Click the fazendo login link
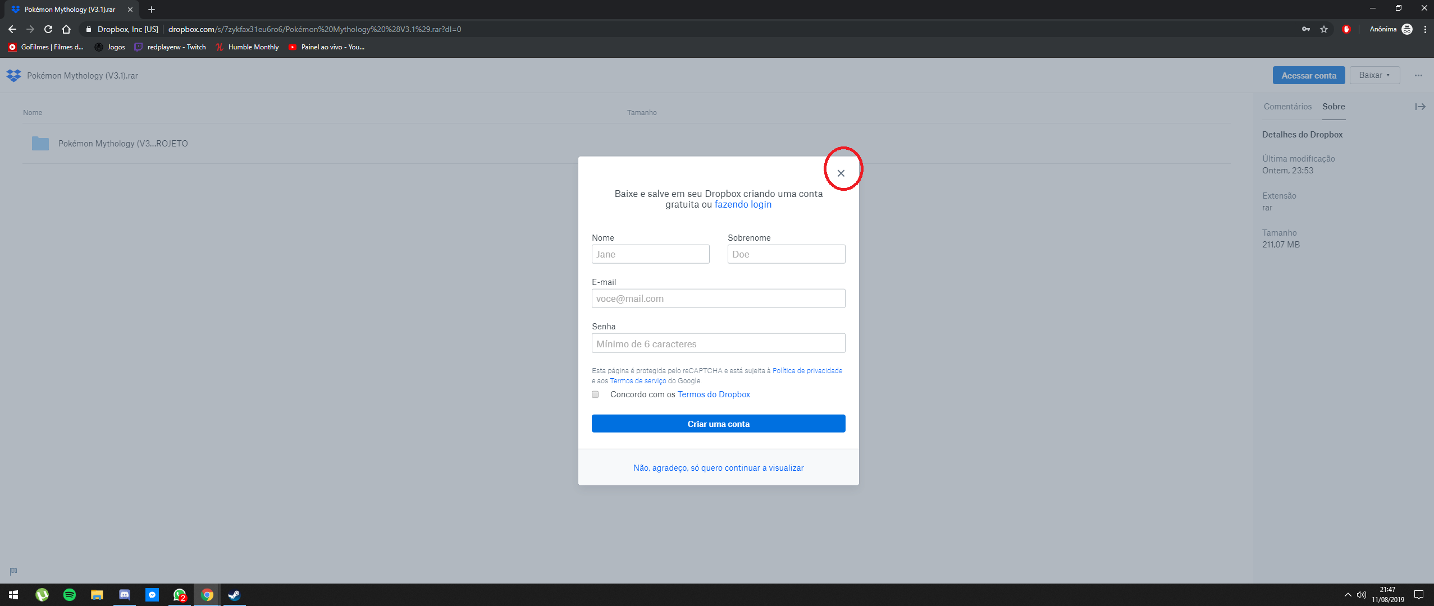Image resolution: width=1434 pixels, height=606 pixels. point(743,204)
